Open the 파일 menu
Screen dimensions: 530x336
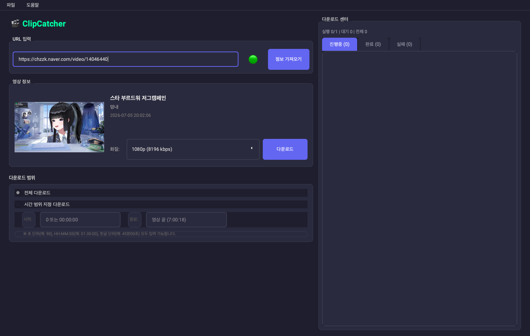11,5
